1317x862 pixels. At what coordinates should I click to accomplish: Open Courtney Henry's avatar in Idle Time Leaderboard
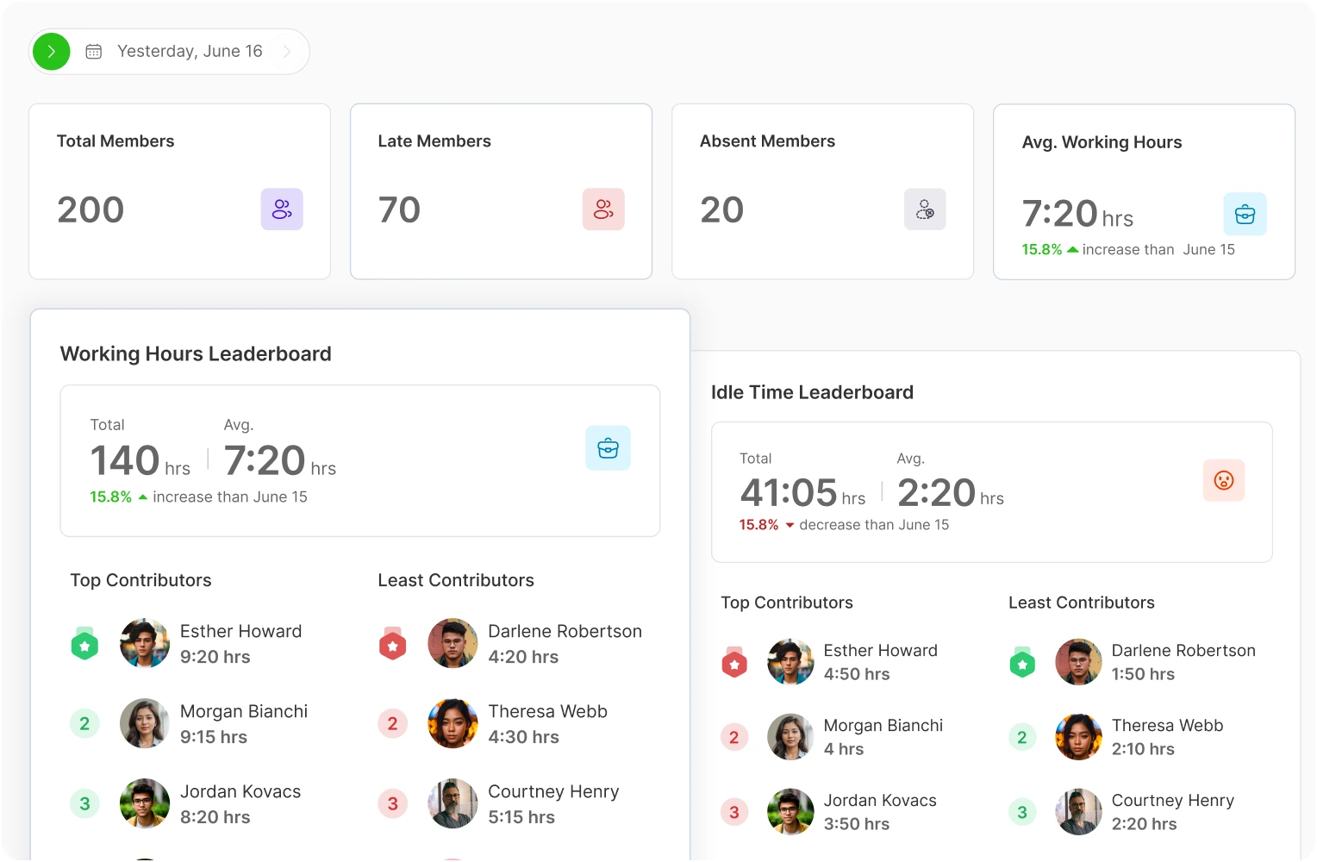coord(1078,812)
